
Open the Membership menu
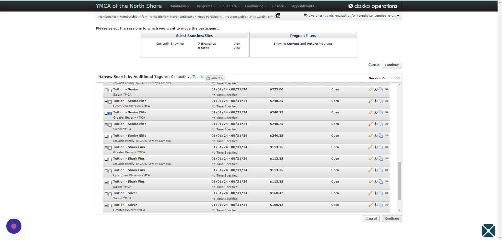pyautogui.click(x=180, y=6)
